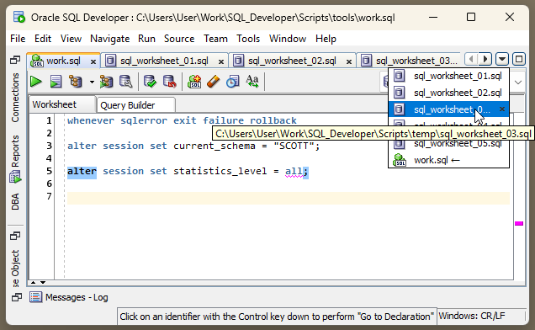This screenshot has height=330, width=535.
Task: Click the sql_worksheet_02.sql tab file icon
Action: [x=238, y=61]
